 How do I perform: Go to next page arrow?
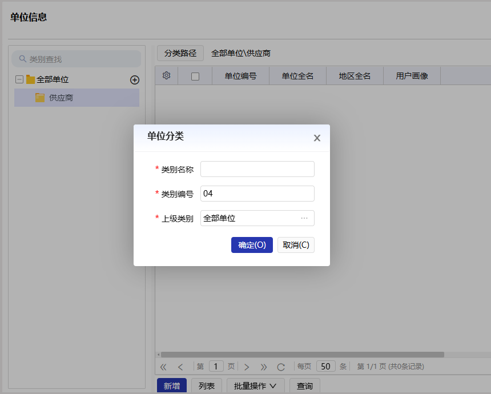(x=246, y=366)
